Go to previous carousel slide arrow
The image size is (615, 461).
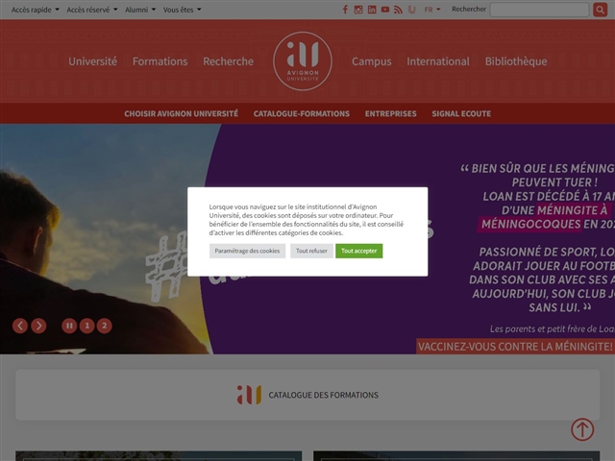[20, 326]
